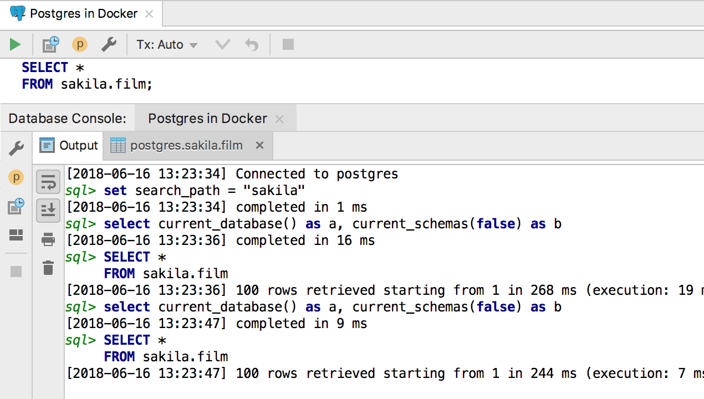The height and width of the screenshot is (399, 704).
Task: Click the 'Connected to postgres' log line
Action: (232, 174)
